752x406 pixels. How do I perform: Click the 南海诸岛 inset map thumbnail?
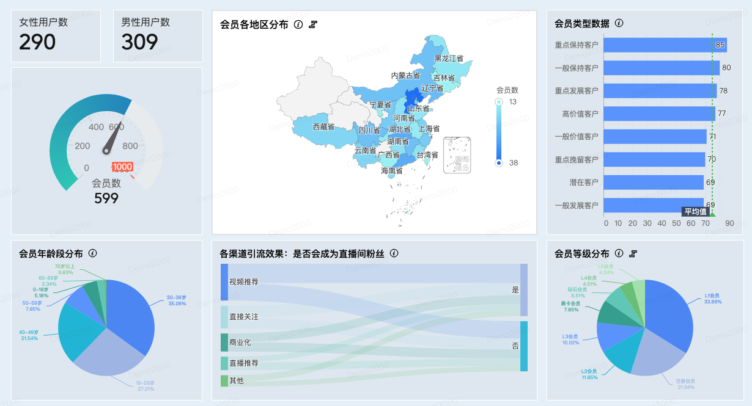tap(457, 155)
